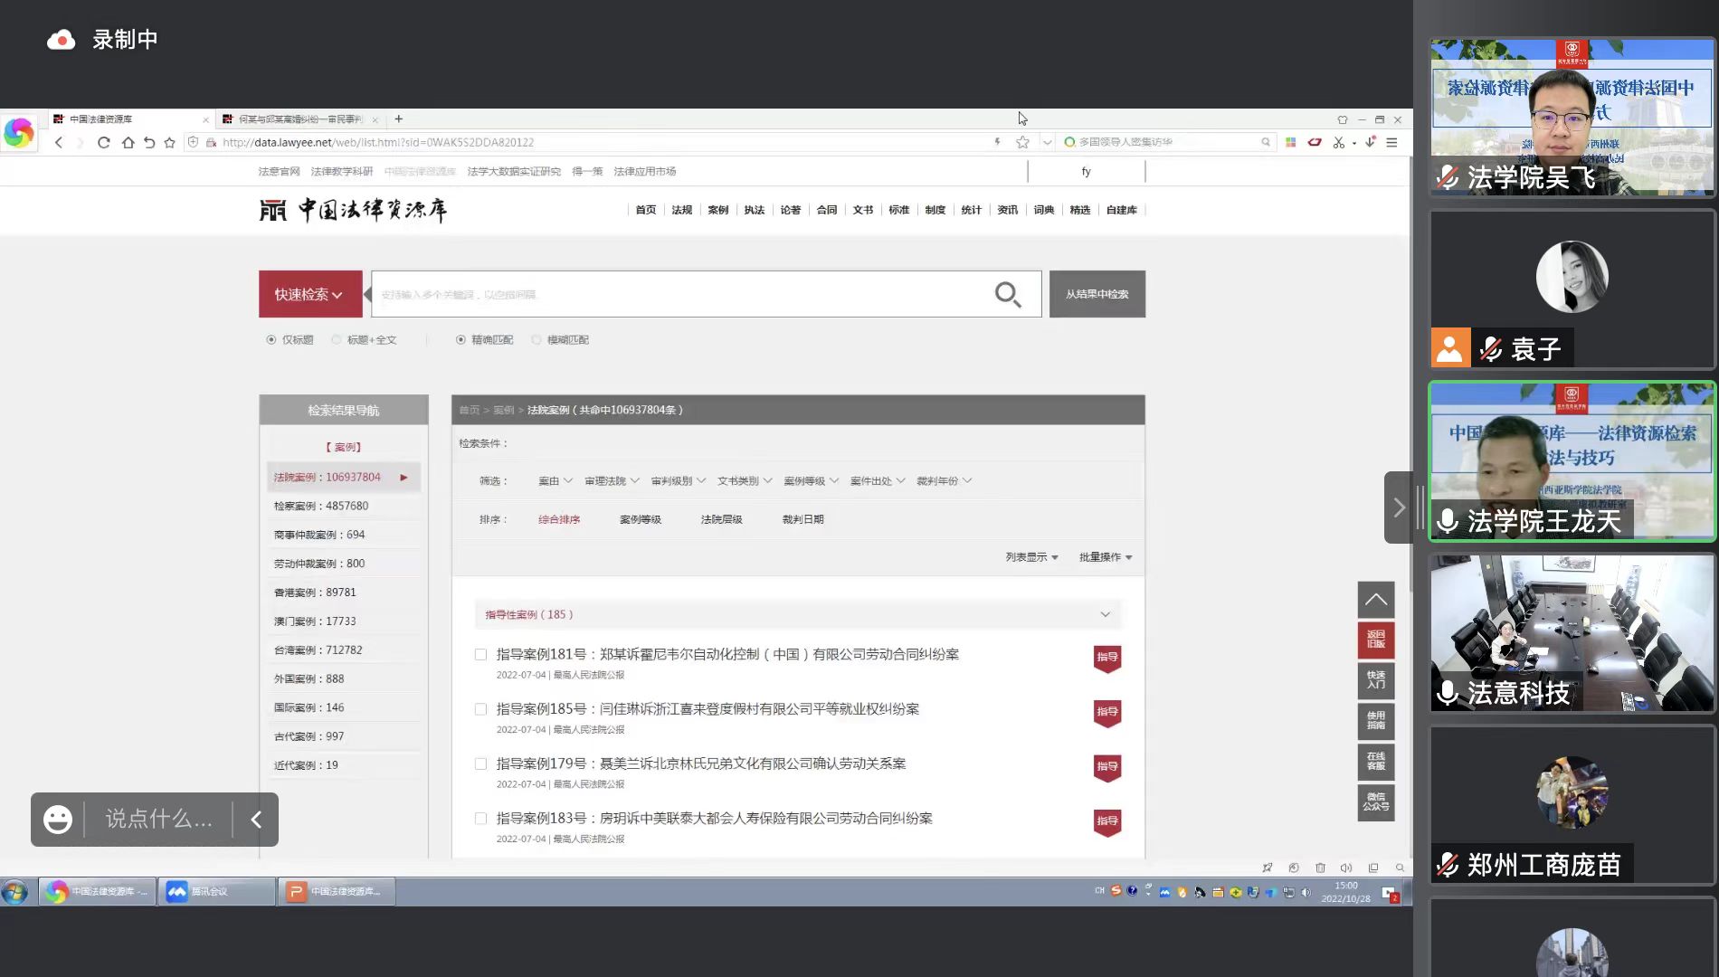The height and width of the screenshot is (977, 1719).
Task: Open the 文书 nav menu
Action: 862,210
